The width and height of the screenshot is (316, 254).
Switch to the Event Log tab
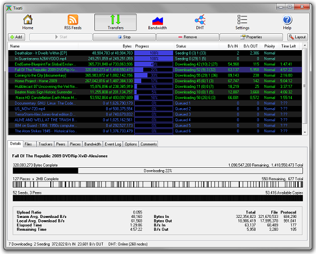pyautogui.click(x=113, y=144)
